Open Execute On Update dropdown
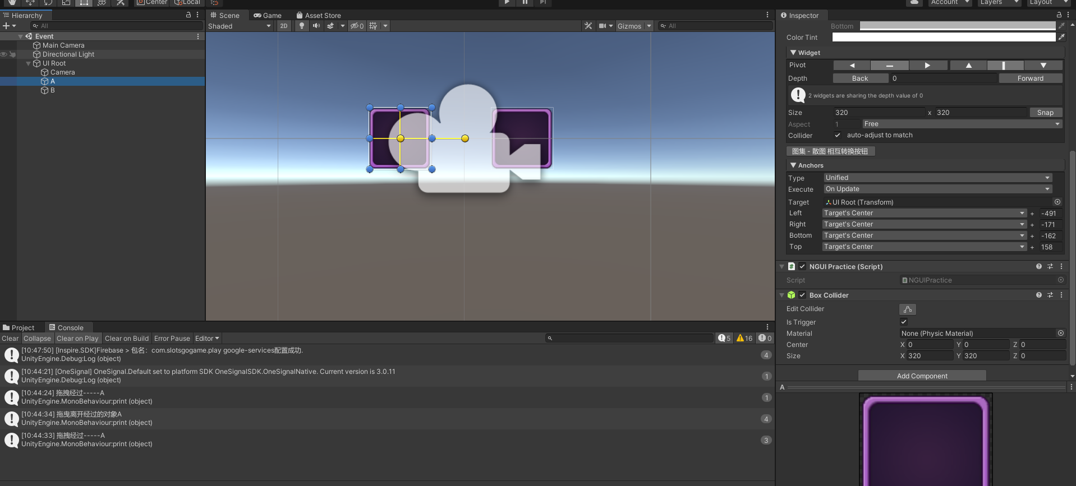Viewport: 1076px width, 486px height. click(x=937, y=189)
